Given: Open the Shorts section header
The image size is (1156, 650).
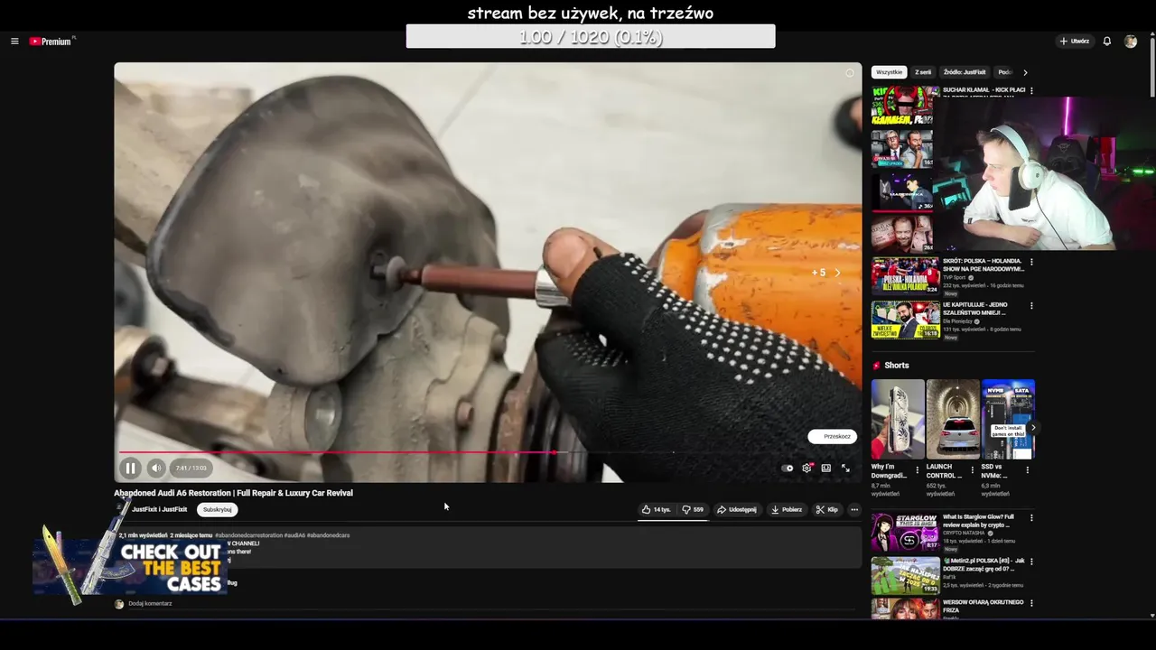Looking at the screenshot, I should pos(890,366).
